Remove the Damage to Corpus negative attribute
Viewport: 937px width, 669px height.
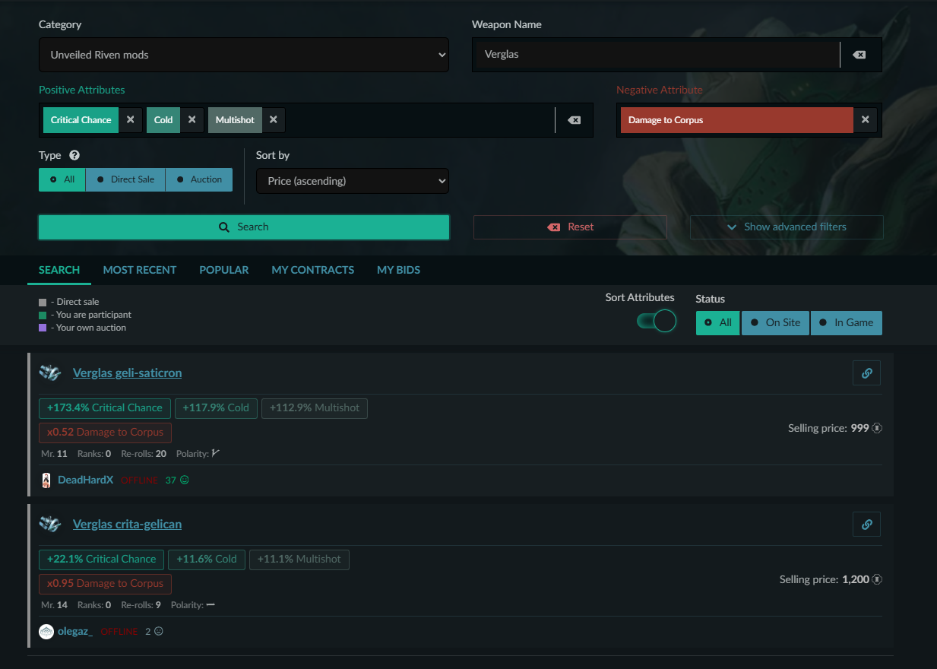tap(865, 120)
